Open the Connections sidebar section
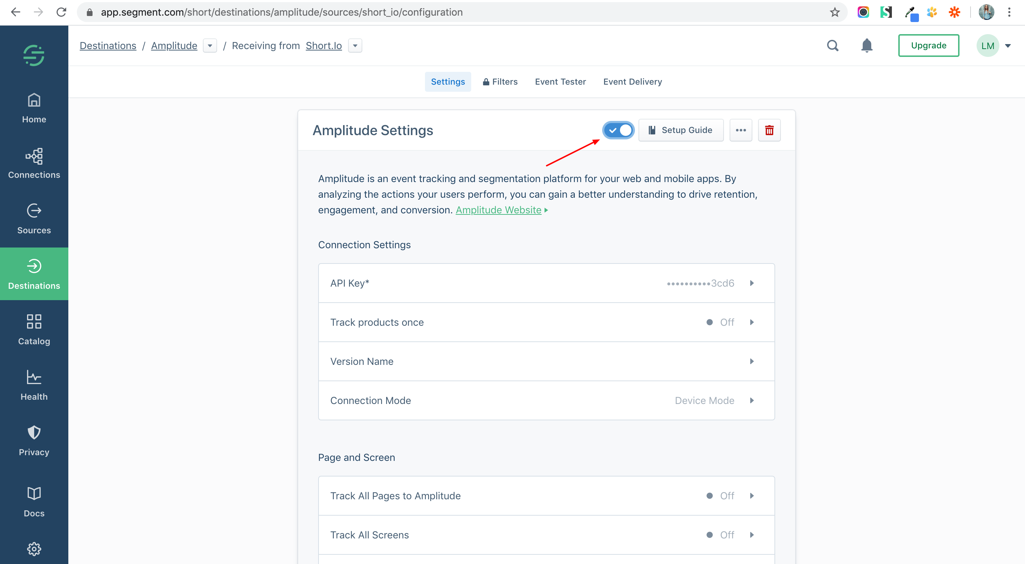 point(34,163)
